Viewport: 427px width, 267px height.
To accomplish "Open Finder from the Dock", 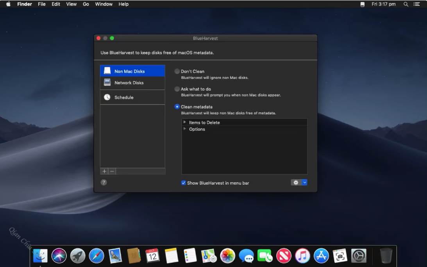I will pos(40,256).
